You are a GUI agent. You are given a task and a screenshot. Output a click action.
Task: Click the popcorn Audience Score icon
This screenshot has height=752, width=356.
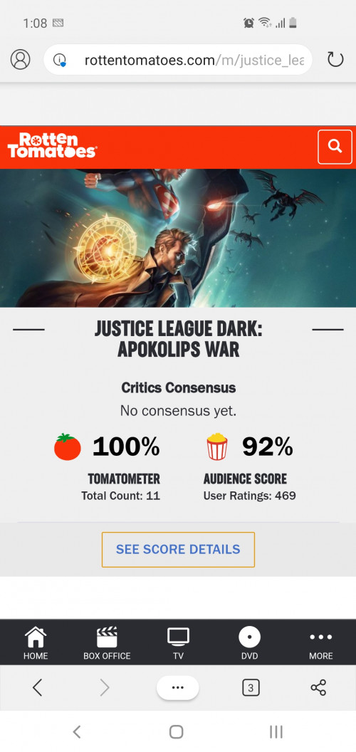tap(217, 446)
